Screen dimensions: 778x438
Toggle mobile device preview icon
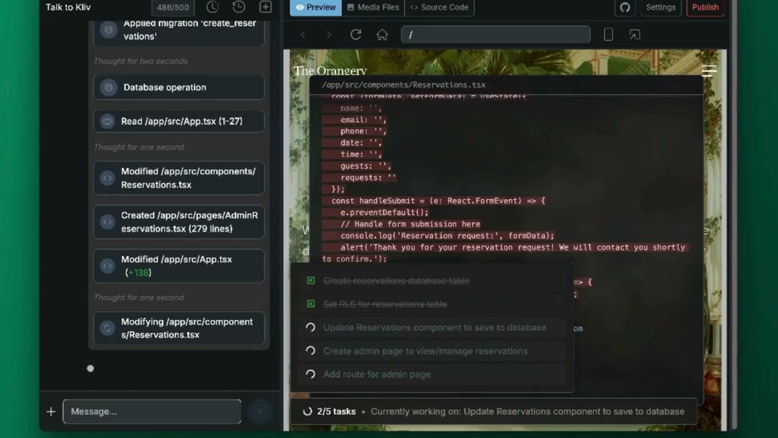pyautogui.click(x=608, y=35)
